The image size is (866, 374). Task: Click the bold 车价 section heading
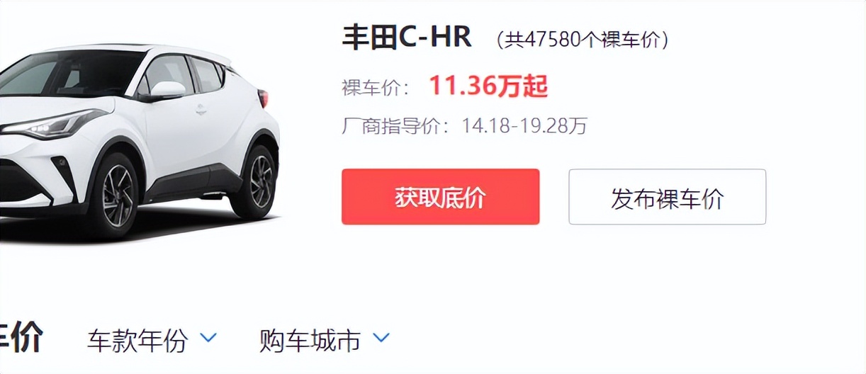[21, 337]
